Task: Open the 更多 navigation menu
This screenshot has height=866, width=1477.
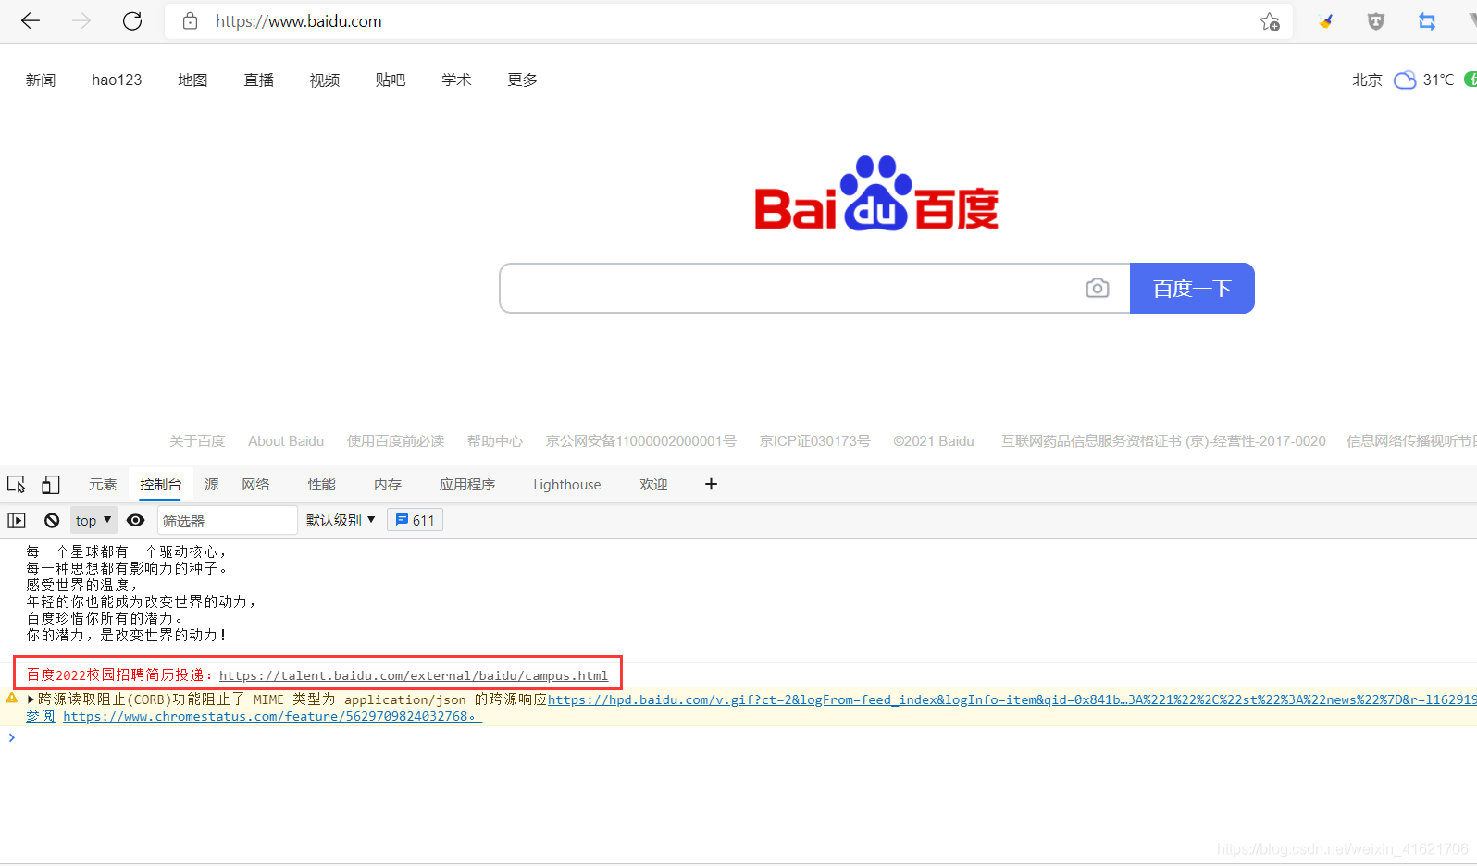Action: click(523, 80)
